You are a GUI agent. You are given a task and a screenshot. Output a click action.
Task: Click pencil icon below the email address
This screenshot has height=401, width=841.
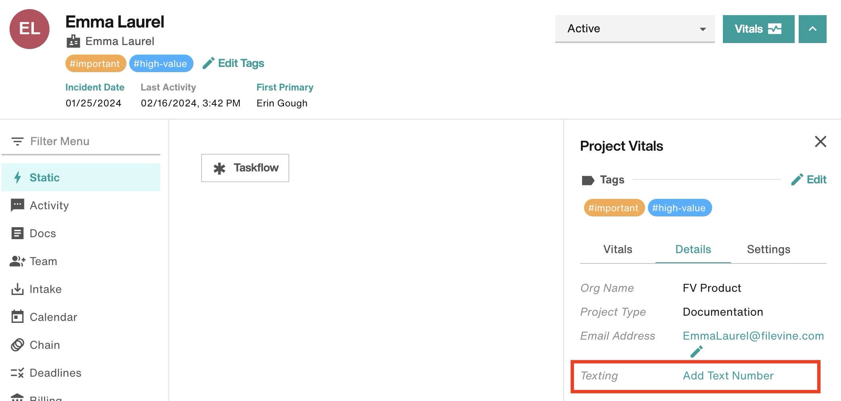[x=697, y=352]
